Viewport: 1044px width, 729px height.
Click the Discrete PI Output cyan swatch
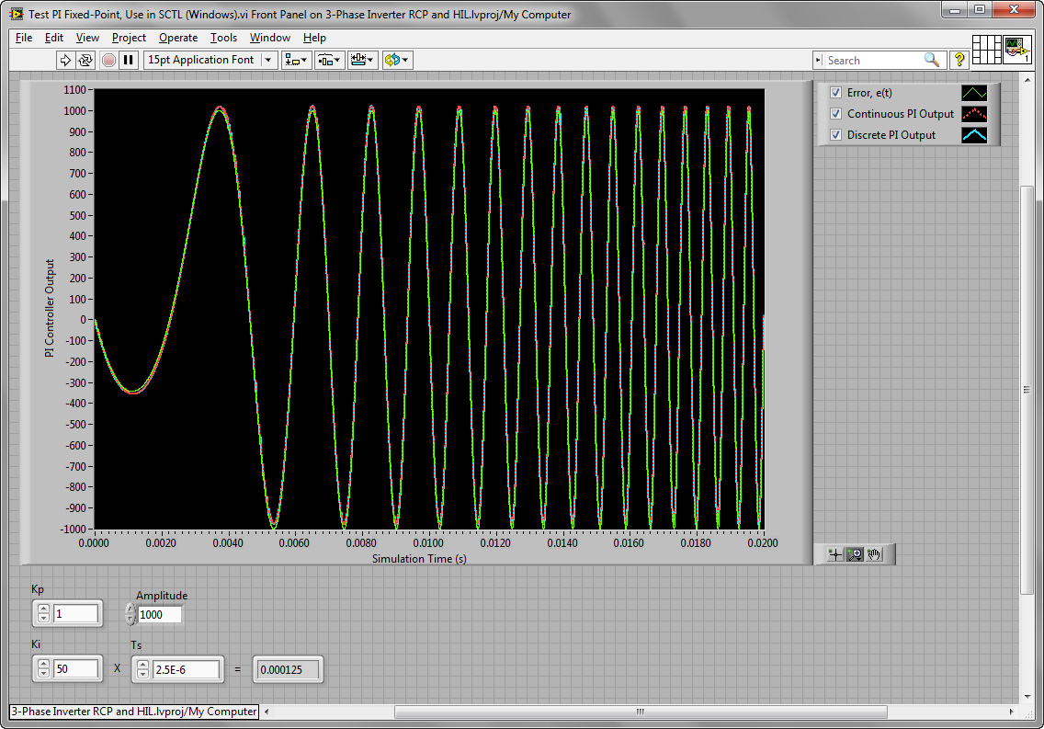click(x=974, y=134)
